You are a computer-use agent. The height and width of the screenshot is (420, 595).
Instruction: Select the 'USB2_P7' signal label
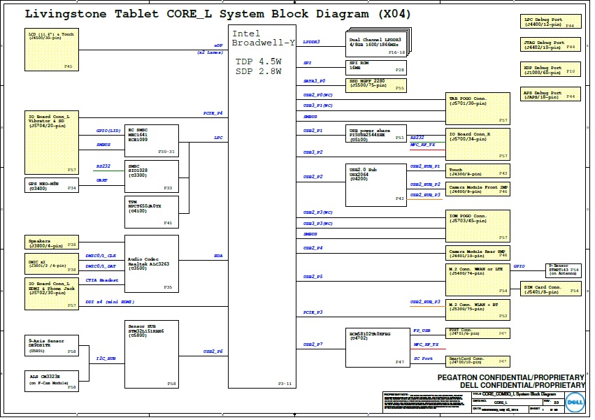point(313,345)
